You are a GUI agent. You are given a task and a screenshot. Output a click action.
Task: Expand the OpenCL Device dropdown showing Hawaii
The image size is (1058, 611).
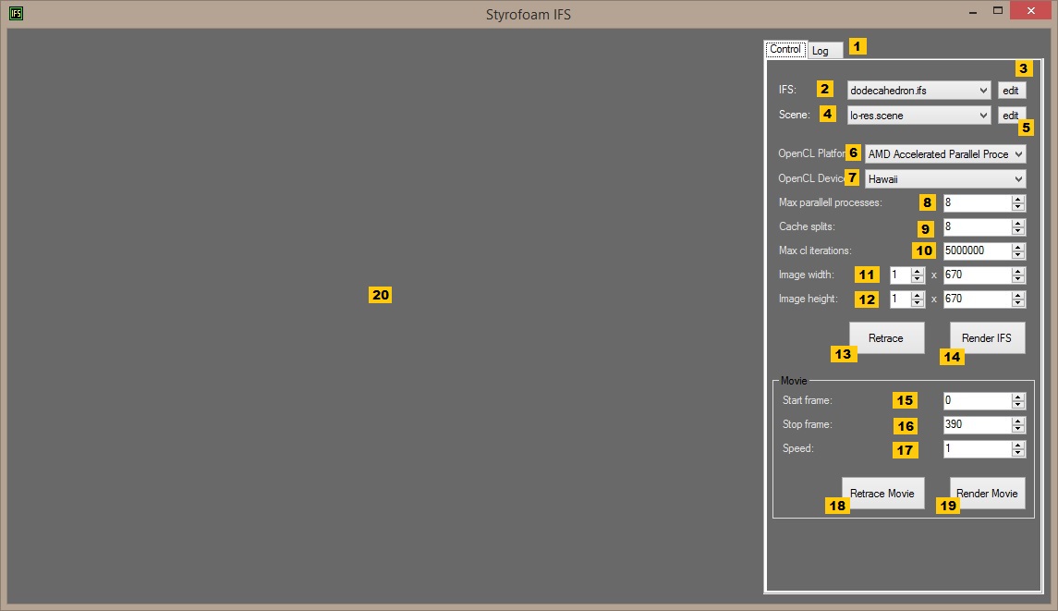[x=945, y=179]
